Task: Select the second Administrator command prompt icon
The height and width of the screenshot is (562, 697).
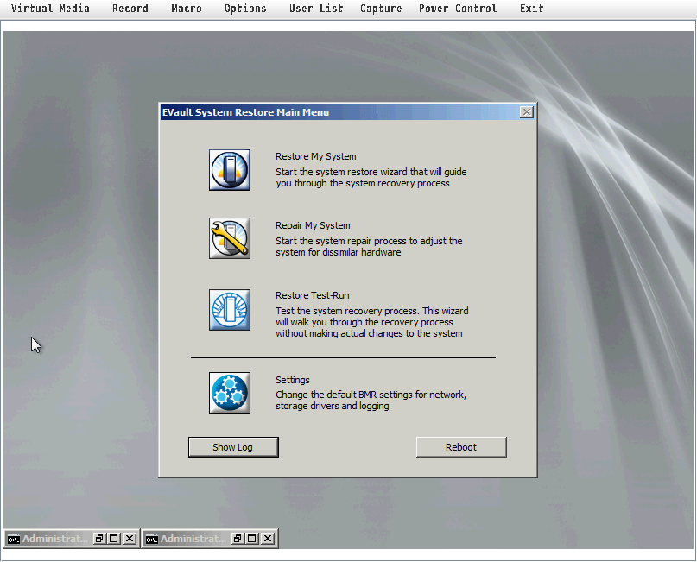Action: (152, 539)
